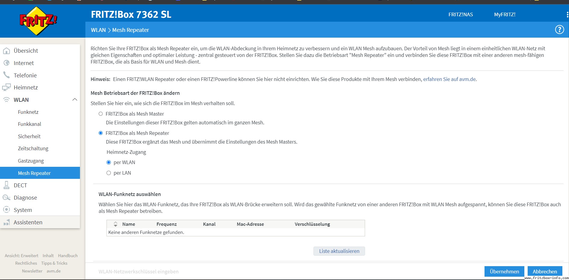
Task: Open Newsletter footer link
Action: tap(32, 271)
